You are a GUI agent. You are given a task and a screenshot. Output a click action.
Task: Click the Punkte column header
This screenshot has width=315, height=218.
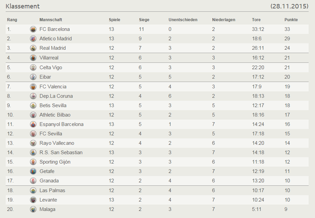[x=291, y=20]
